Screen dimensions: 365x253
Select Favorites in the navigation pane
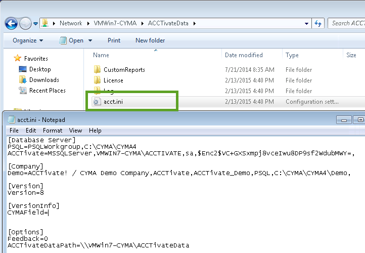36,59
